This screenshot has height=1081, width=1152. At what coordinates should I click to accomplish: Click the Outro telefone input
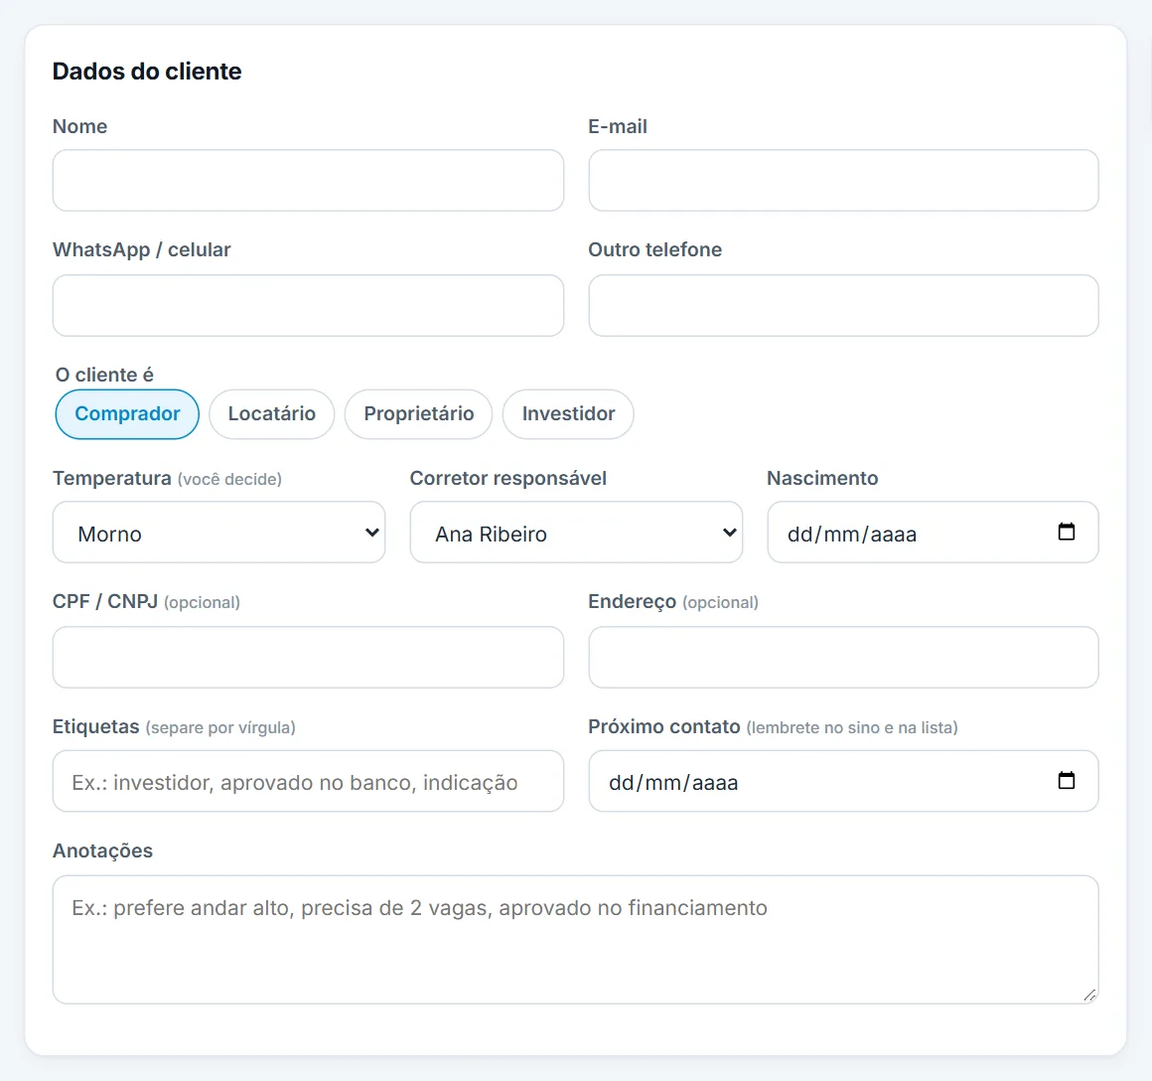pyautogui.click(x=843, y=306)
